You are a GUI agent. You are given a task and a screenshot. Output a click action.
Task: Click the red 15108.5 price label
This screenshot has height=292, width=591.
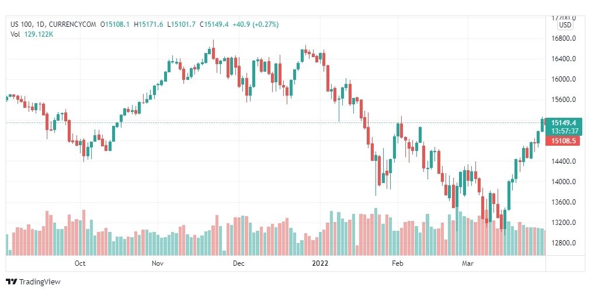pyautogui.click(x=563, y=141)
